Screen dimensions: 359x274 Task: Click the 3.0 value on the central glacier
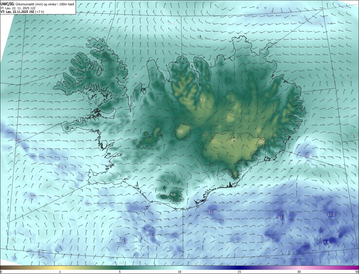point(180,131)
